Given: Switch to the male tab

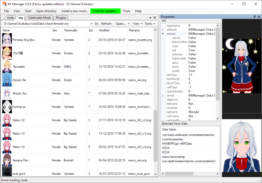Looking at the screenshot, I should 10,18.
